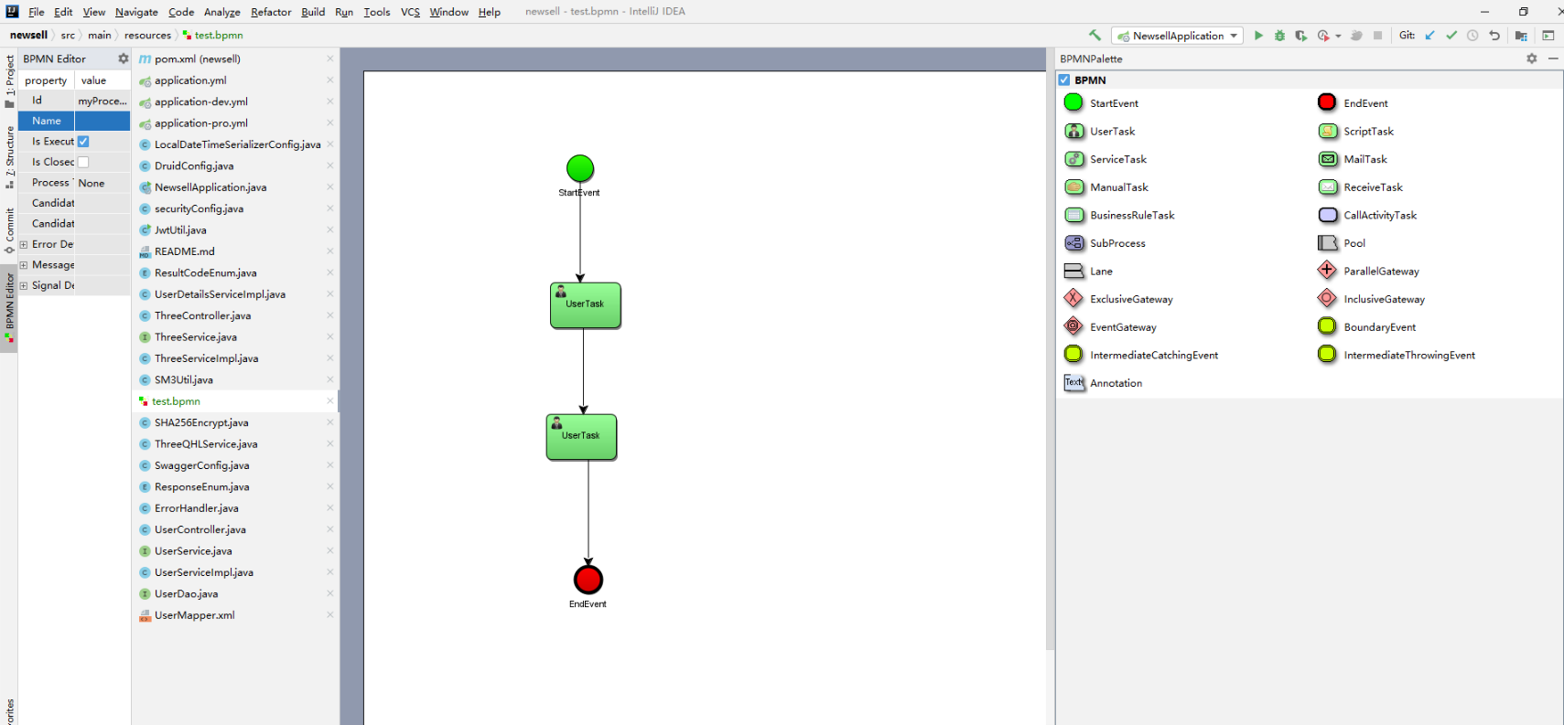Viewport: 1564px width, 725px height.
Task: Select Pool palette item
Action: coord(1342,243)
